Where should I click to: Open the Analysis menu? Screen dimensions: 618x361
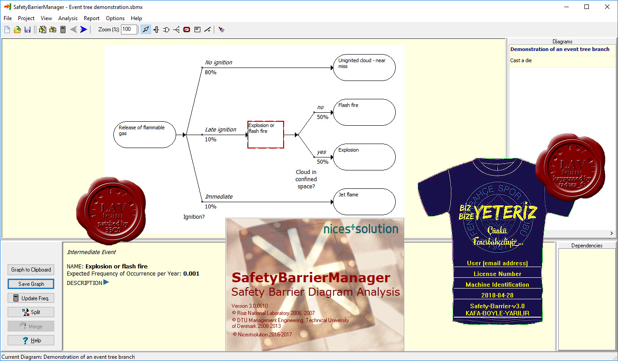pyautogui.click(x=68, y=18)
